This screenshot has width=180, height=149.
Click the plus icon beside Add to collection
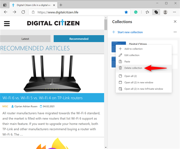120,49
